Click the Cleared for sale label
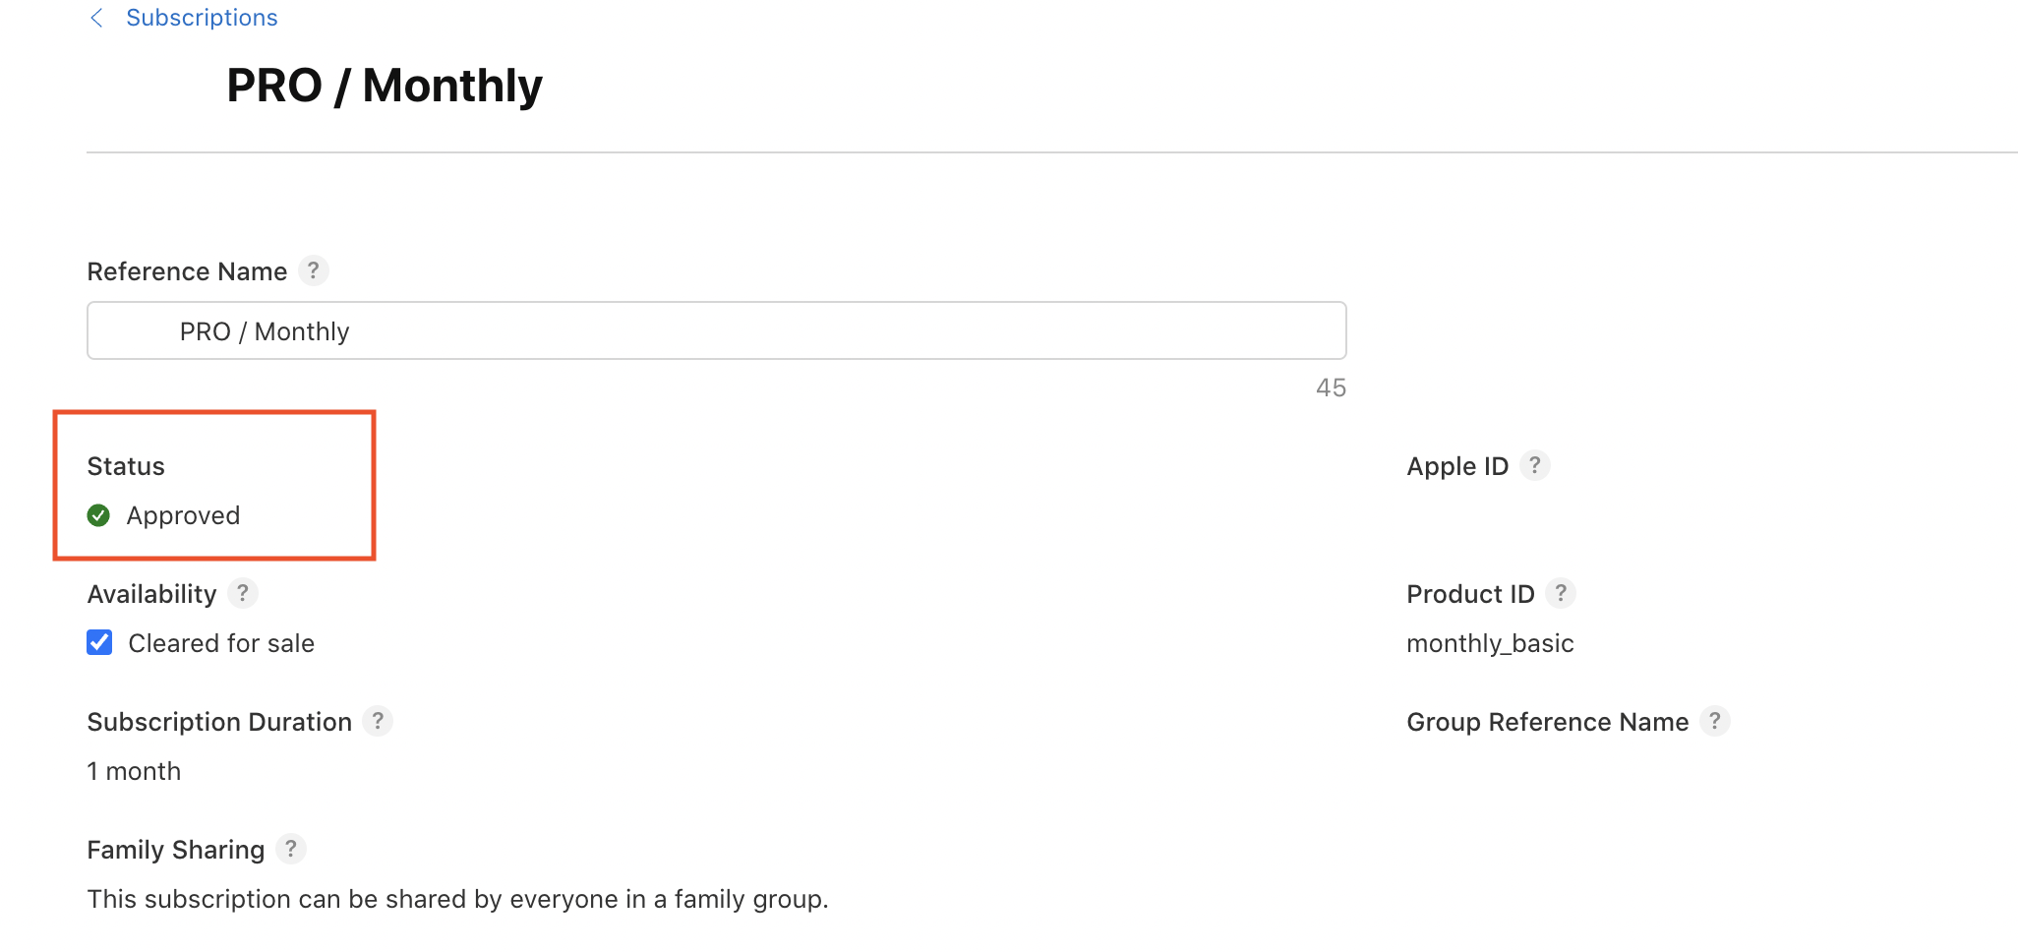This screenshot has height=952, width=2018. click(221, 643)
